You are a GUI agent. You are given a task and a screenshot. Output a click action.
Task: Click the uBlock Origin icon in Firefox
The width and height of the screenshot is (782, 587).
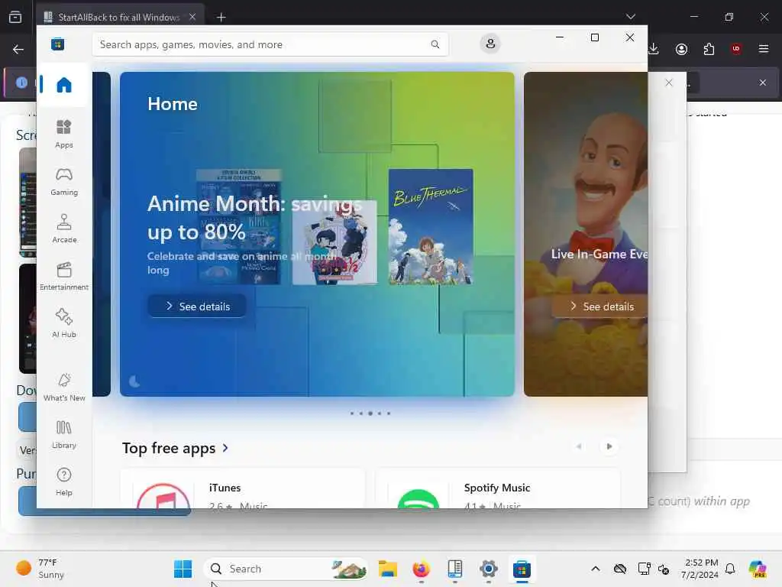735,49
